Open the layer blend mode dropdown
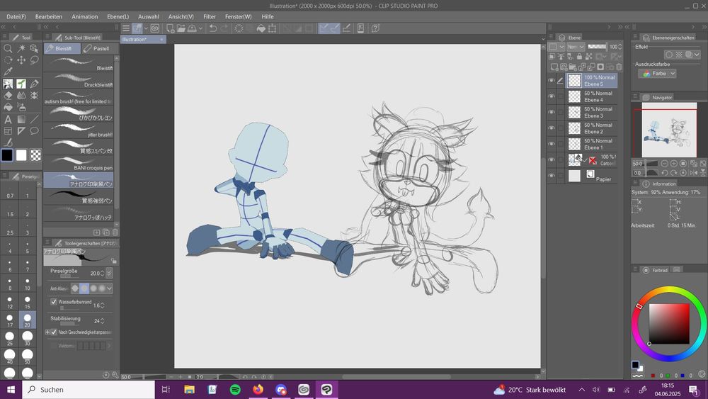Screen dimensions: 708x399 point(575,47)
